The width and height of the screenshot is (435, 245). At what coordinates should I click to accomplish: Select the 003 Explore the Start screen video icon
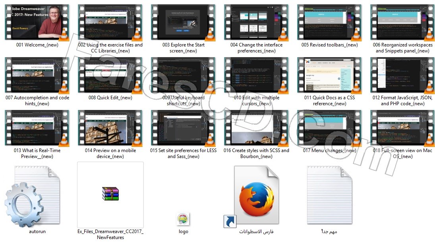[183, 22]
